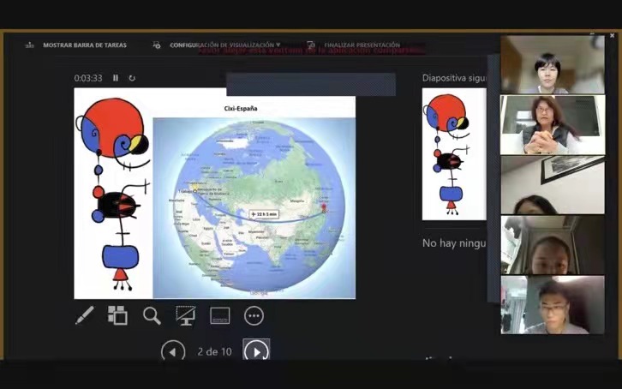Restart the presentation timer
This screenshot has width=622, height=389.
click(132, 78)
